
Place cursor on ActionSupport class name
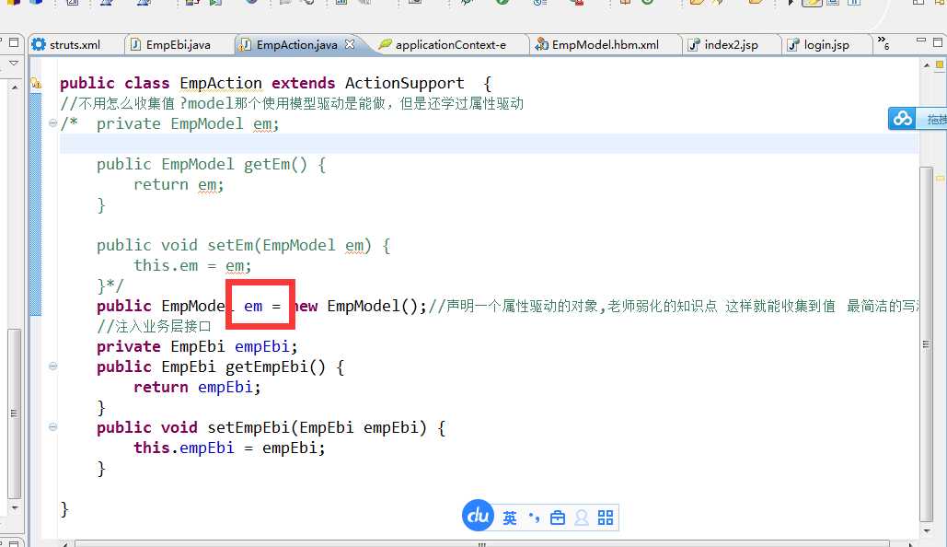click(x=405, y=83)
